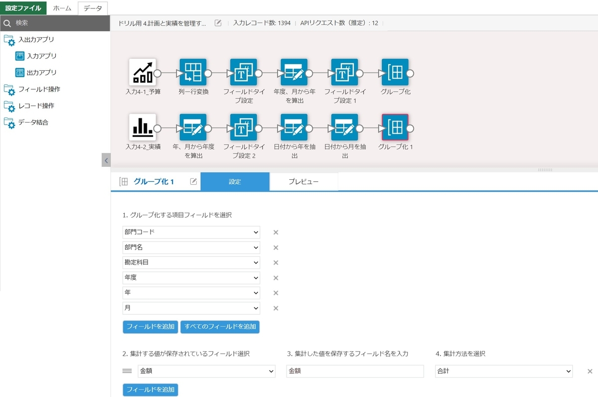Remove the 年度 grouping field
This screenshot has height=397, width=598.
tap(276, 278)
